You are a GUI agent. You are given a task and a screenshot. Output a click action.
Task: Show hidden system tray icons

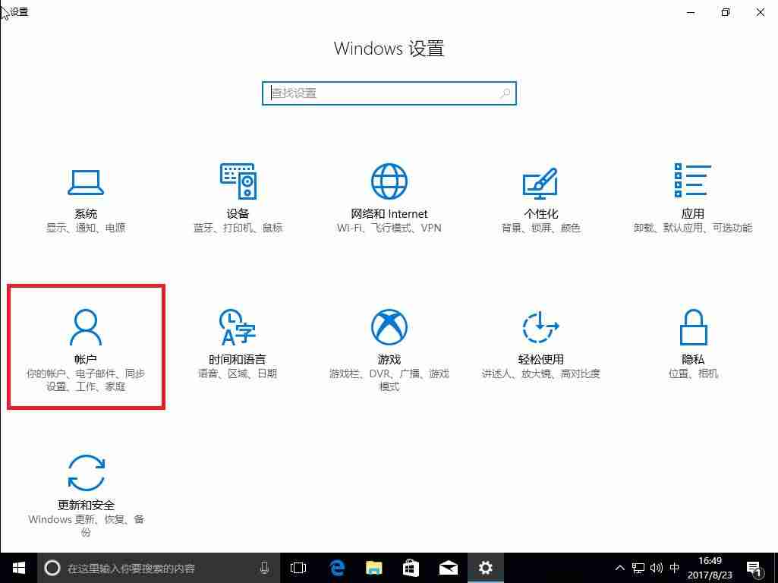pyautogui.click(x=619, y=568)
